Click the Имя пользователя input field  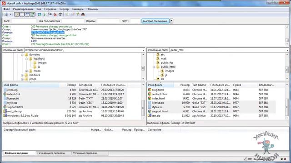73,21
